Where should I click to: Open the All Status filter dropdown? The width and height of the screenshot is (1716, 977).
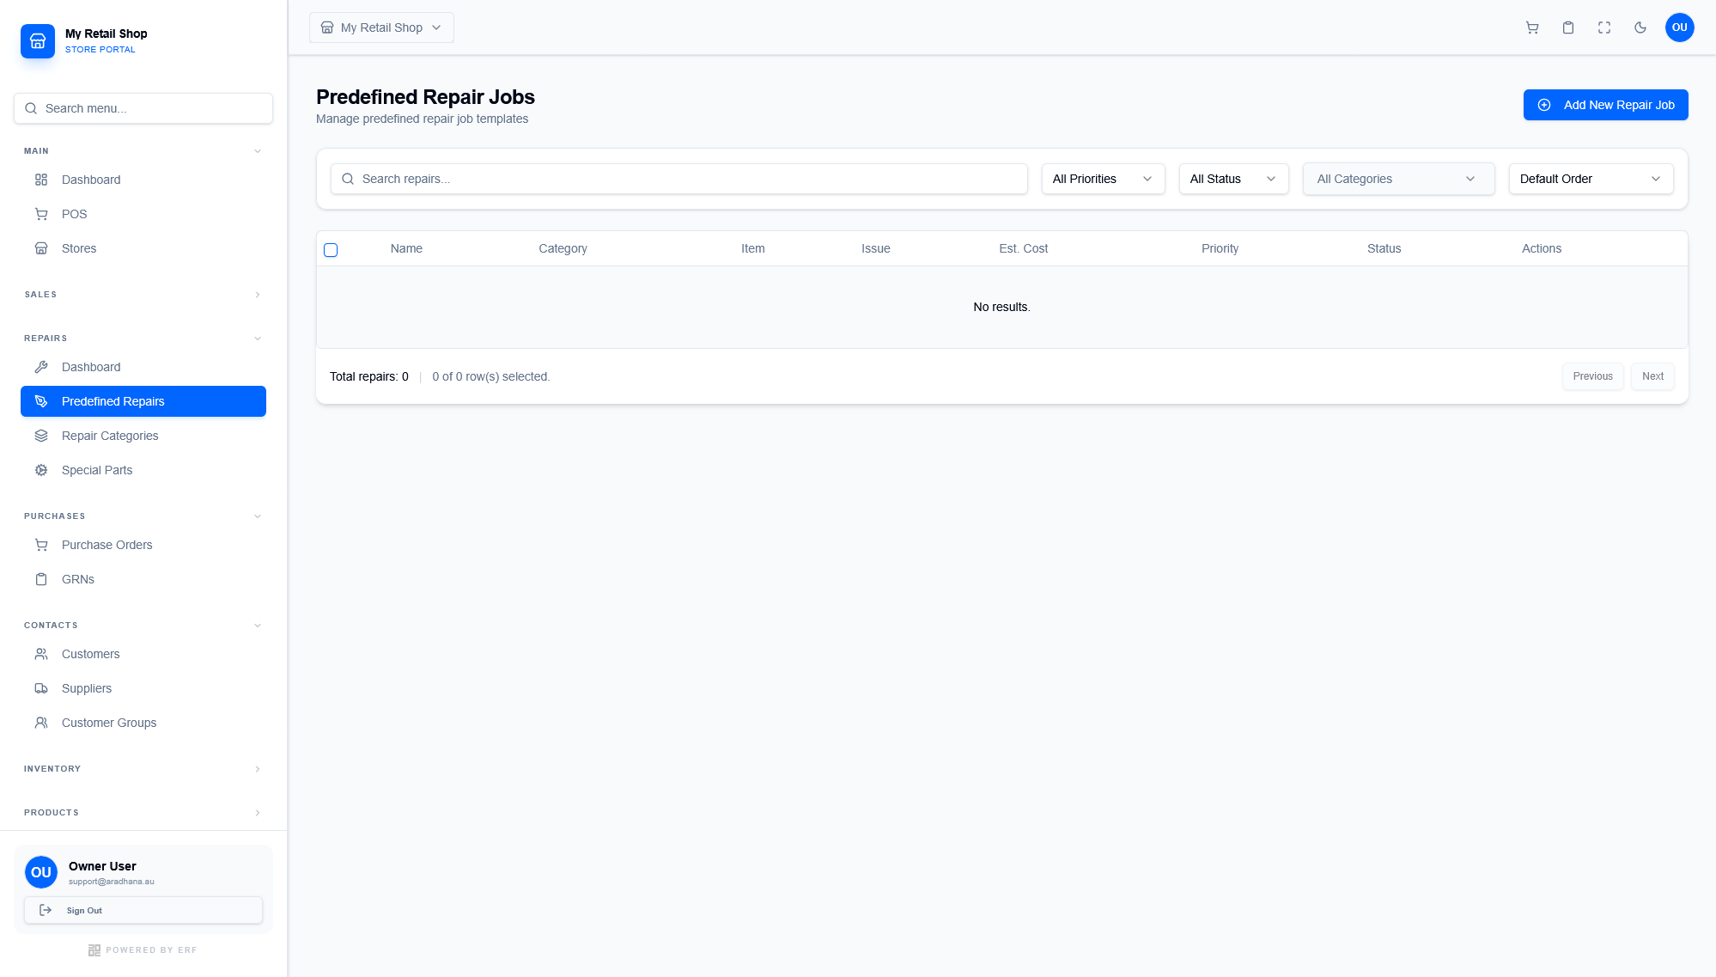[1233, 179]
